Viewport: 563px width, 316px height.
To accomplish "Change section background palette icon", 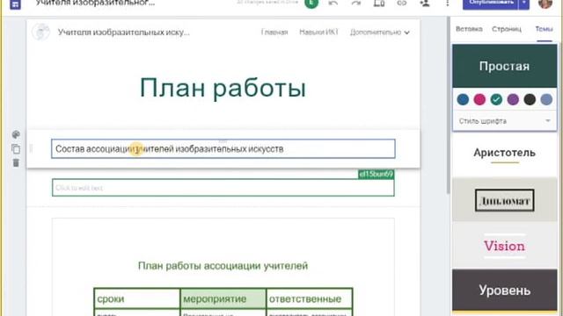I will pyautogui.click(x=16, y=134).
